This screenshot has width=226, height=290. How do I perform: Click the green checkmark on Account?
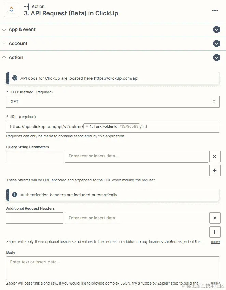point(216,43)
